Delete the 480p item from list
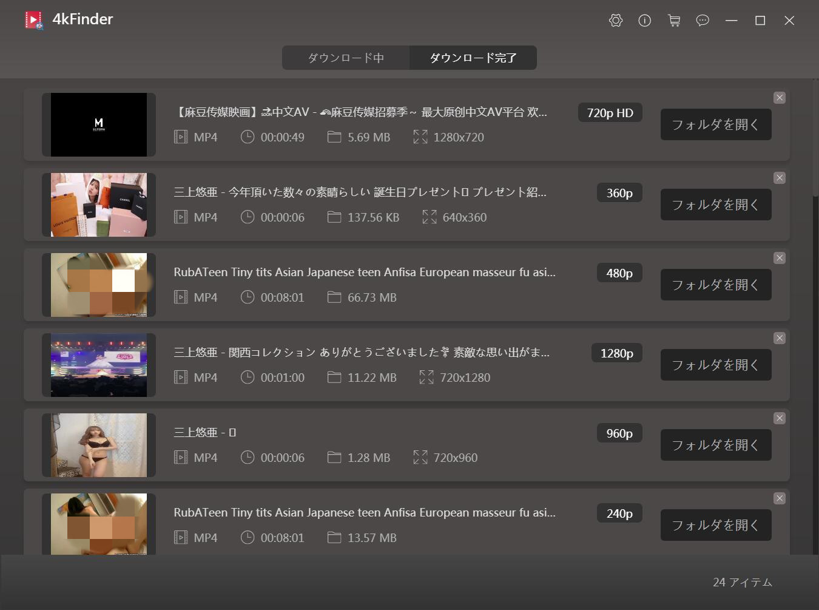Image resolution: width=819 pixels, height=610 pixels. (x=780, y=258)
